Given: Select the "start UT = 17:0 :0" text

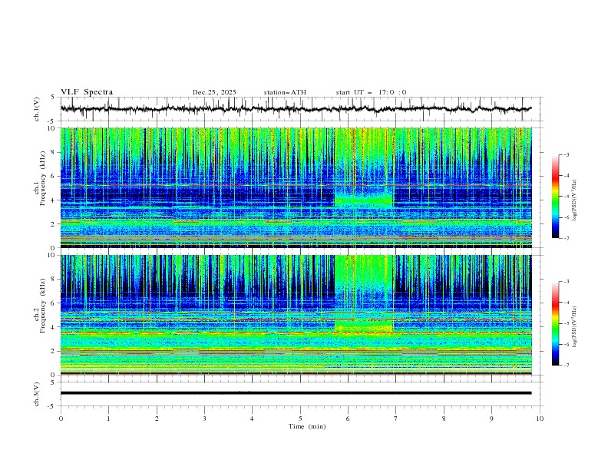Looking at the screenshot, I should point(371,92).
